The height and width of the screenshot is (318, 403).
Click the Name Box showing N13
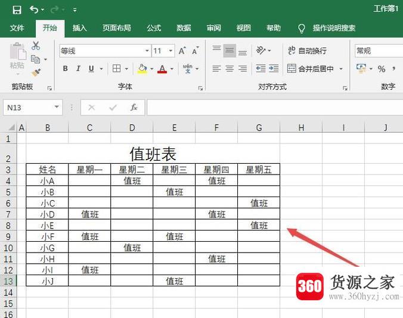[33, 107]
